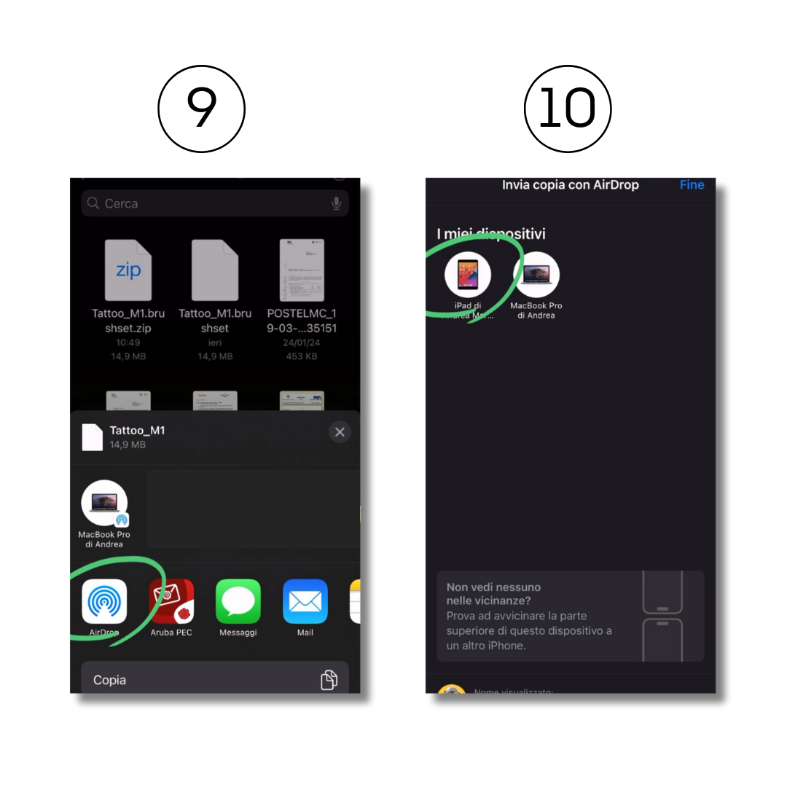Select the '24/01/24' date label
The width and height of the screenshot is (787, 787).
[301, 342]
